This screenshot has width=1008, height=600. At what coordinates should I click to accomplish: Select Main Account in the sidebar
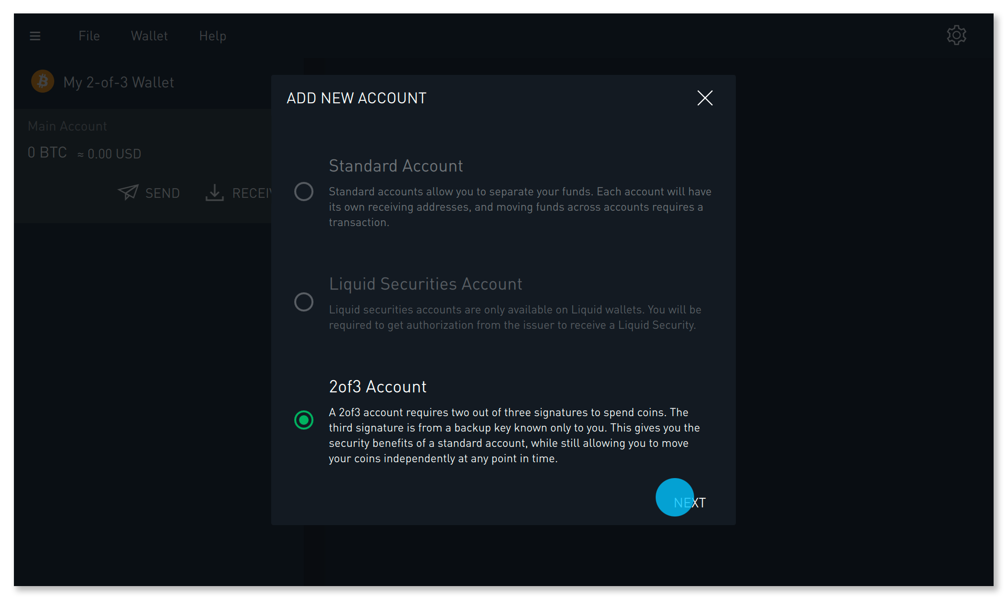[x=68, y=126]
